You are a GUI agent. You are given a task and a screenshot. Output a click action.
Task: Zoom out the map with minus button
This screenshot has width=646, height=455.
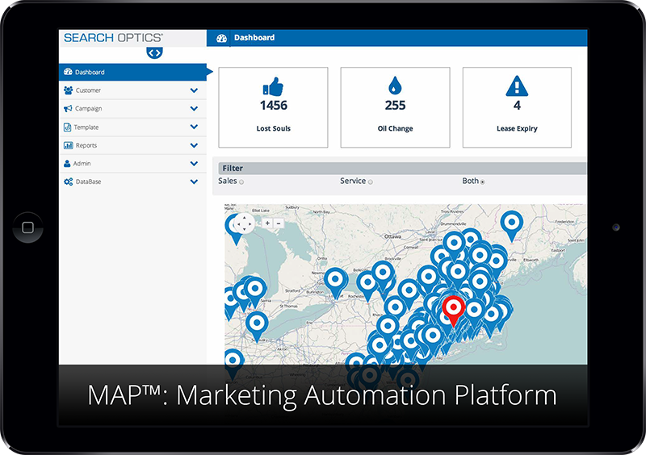click(x=279, y=223)
